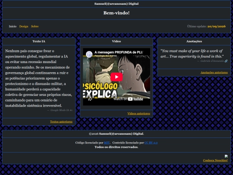Play the embedded YouTube video
This screenshot has height=175, width=233.
[116, 77]
